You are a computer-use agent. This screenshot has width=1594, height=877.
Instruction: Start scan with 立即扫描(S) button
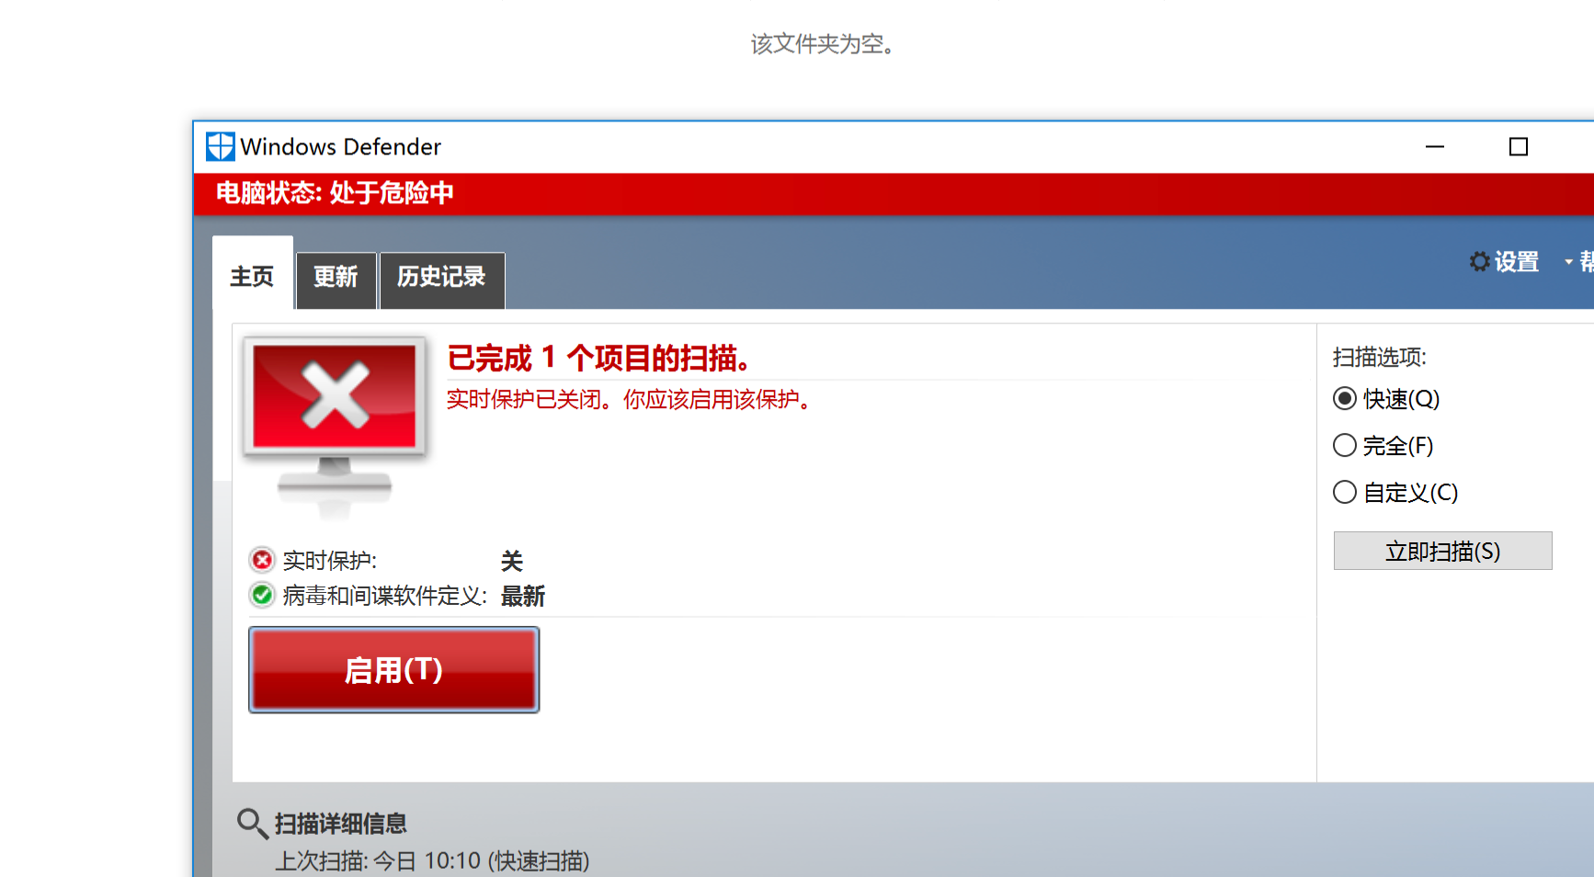1442,551
